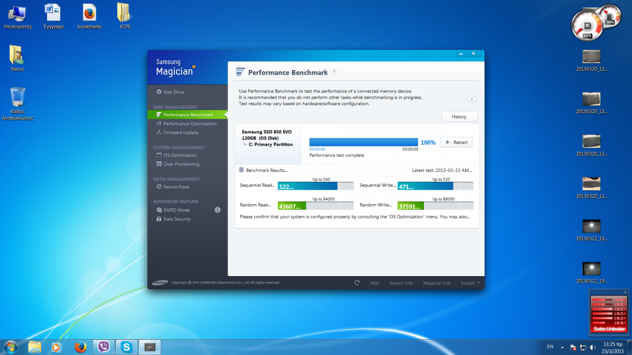
Task: Select the bookmarks Firefox file icon
Action: pyautogui.click(x=90, y=16)
